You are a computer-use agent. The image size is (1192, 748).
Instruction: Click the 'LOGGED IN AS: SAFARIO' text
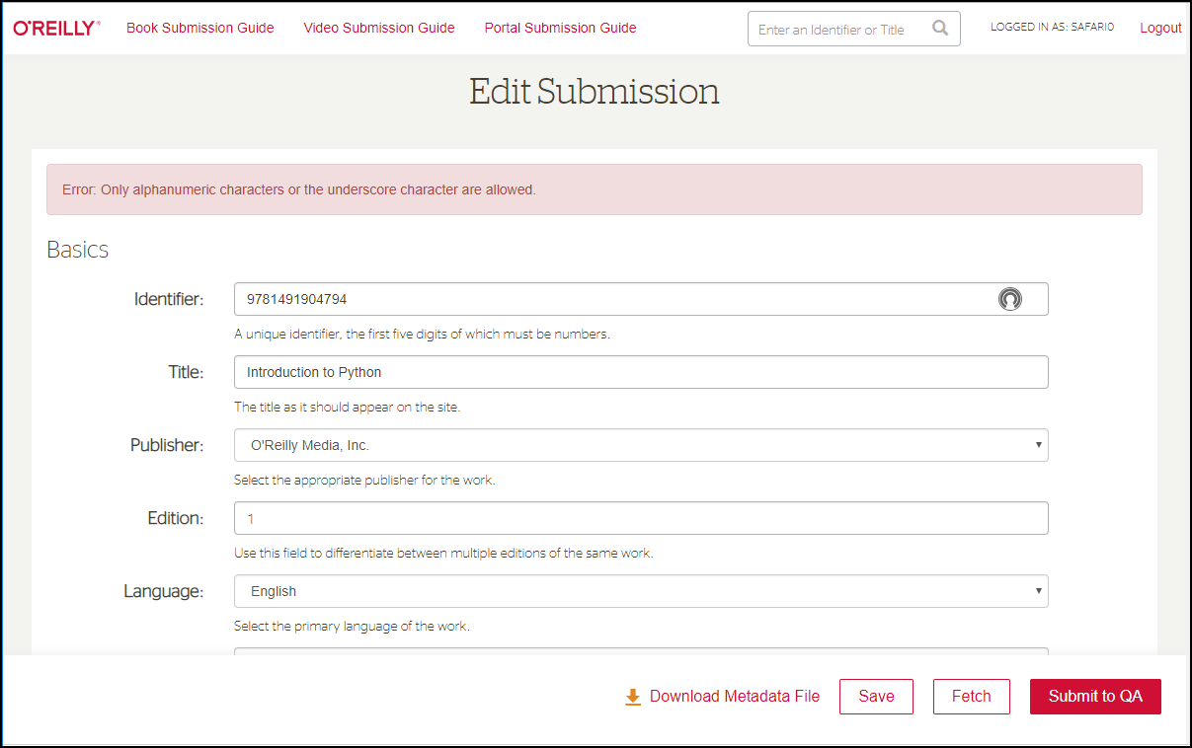(1052, 28)
